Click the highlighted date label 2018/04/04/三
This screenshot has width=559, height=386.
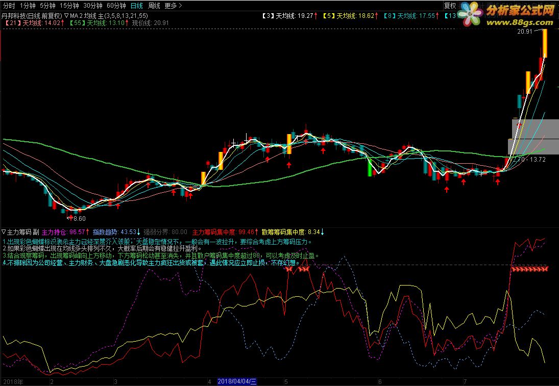(237, 381)
